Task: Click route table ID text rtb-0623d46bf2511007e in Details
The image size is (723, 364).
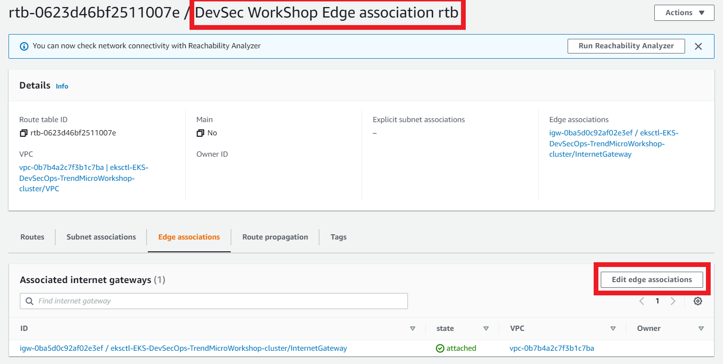Action: [x=73, y=133]
